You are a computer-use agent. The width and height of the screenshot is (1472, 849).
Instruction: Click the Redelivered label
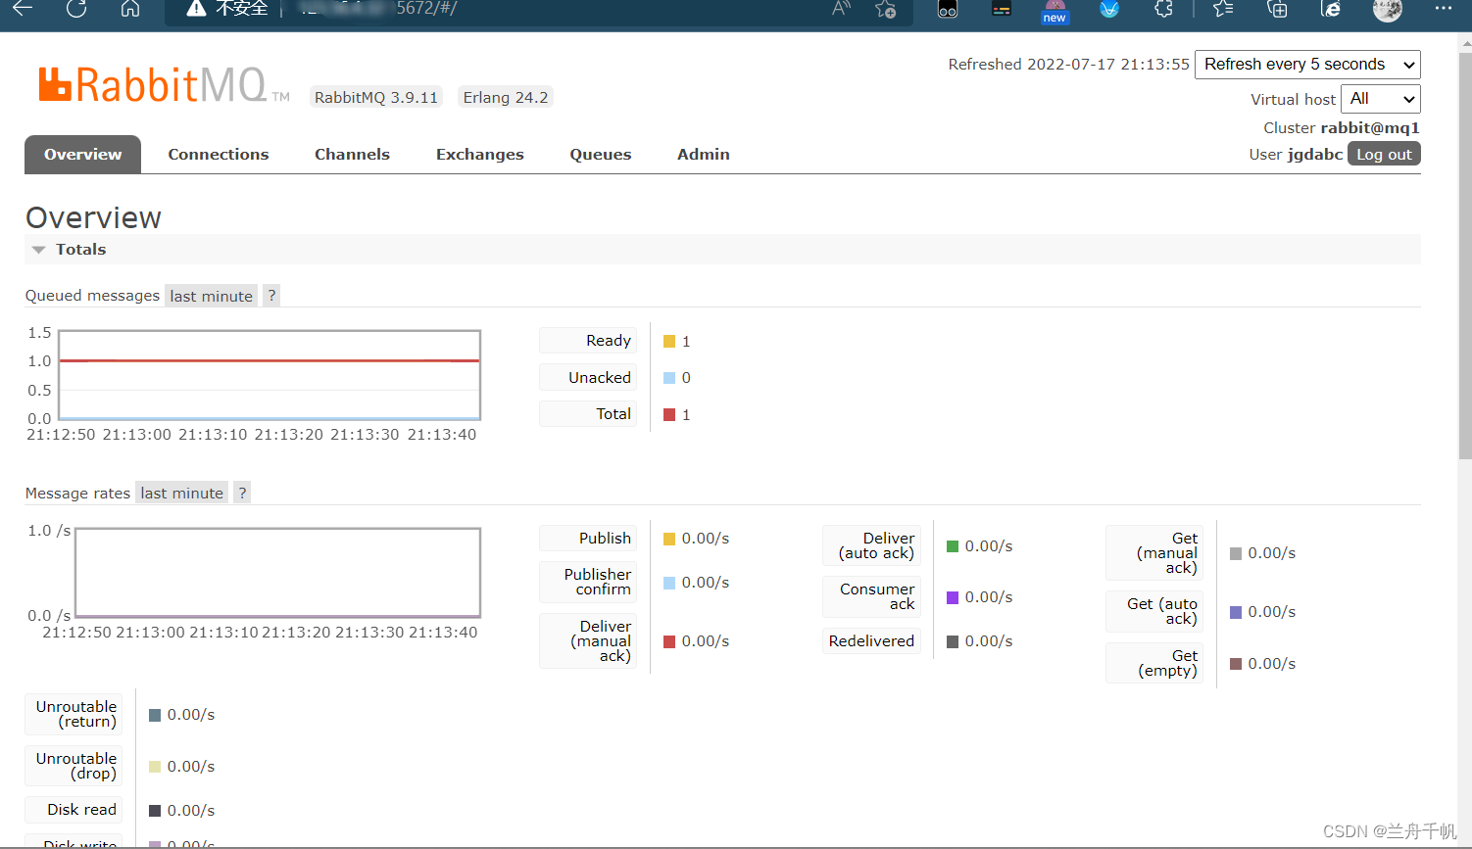(x=871, y=640)
